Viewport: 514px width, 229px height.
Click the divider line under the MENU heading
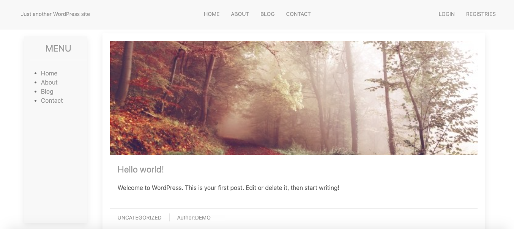coord(58,60)
